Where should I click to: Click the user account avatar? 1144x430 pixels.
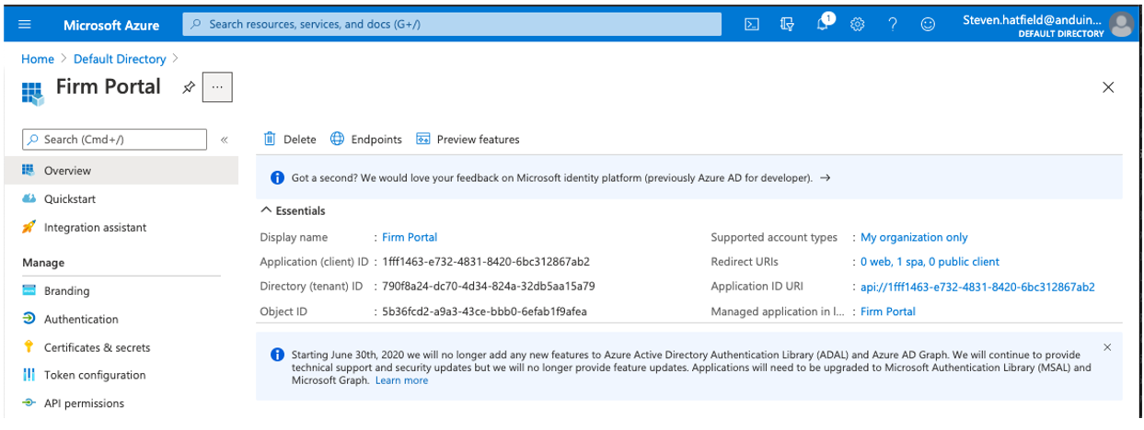1120,25
